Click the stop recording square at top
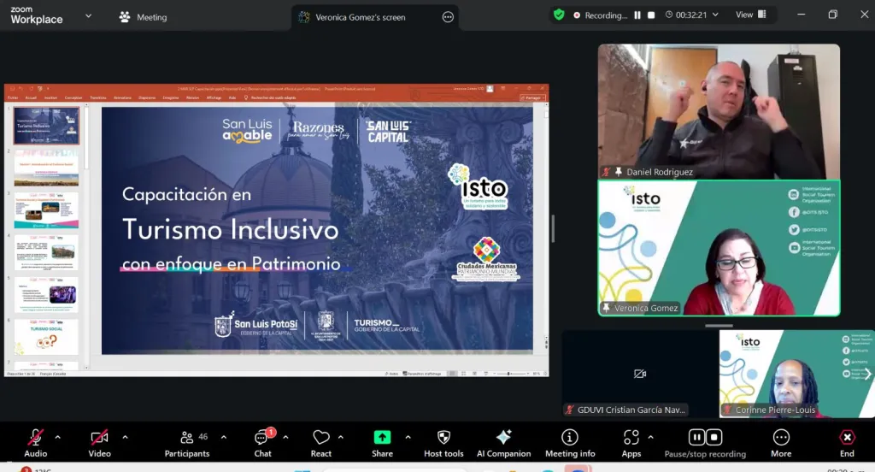The height and width of the screenshot is (472, 875). (x=651, y=15)
